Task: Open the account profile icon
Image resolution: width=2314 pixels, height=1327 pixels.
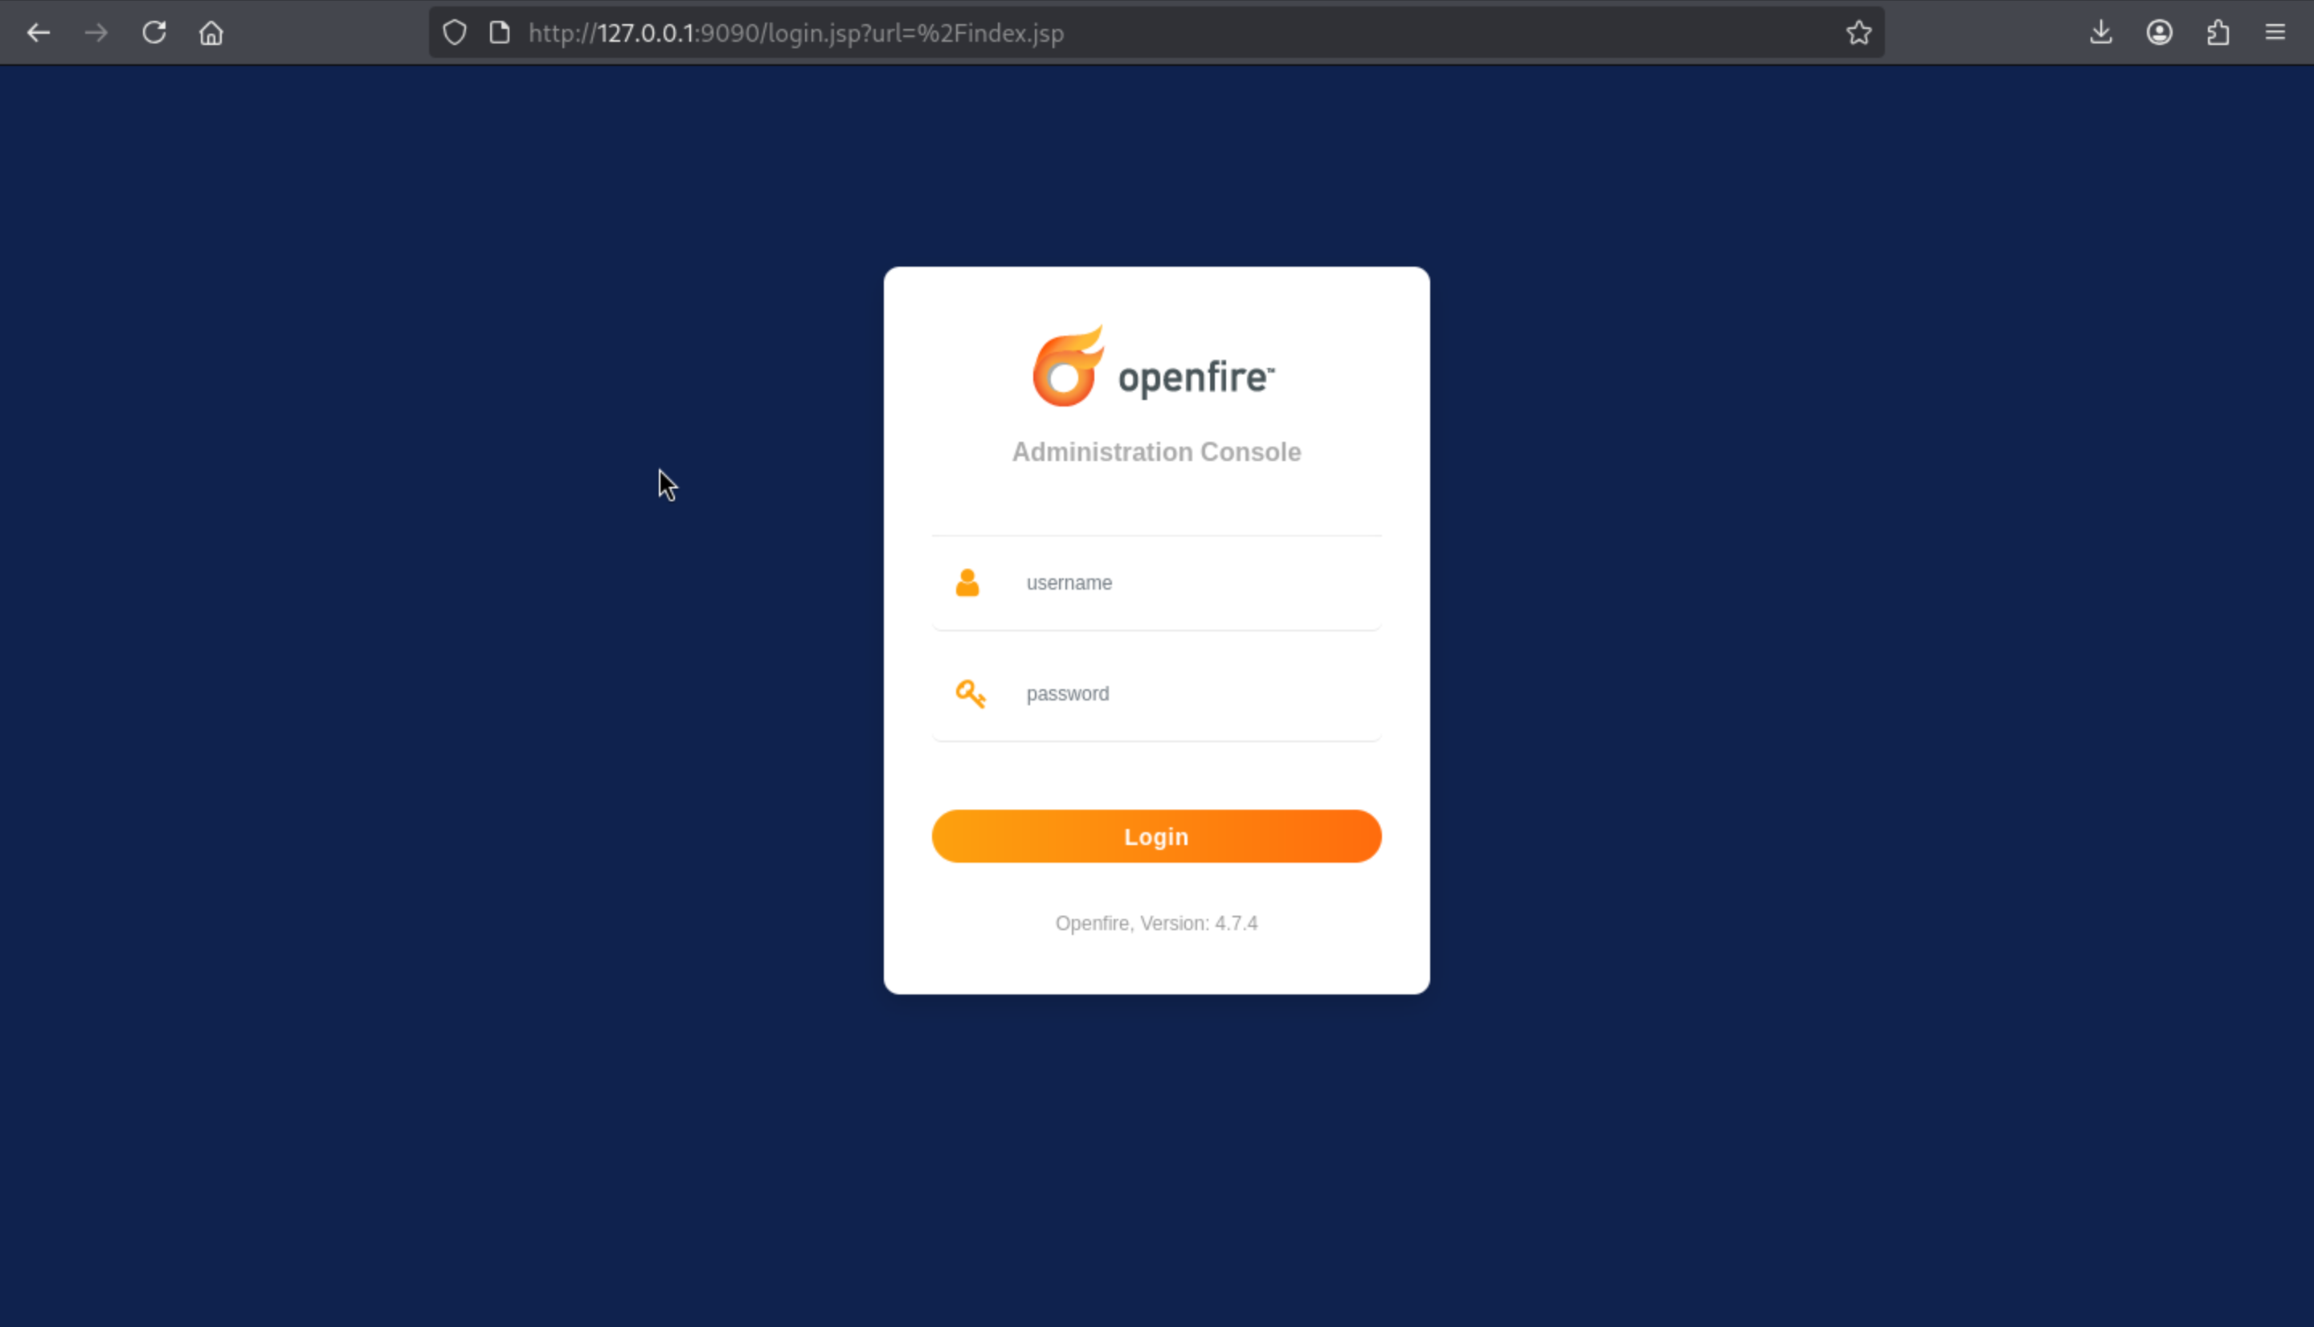Action: (x=2159, y=33)
